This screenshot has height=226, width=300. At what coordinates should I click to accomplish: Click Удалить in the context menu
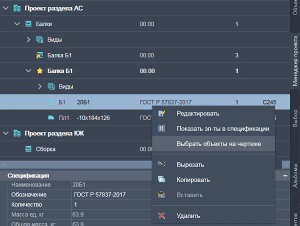pyautogui.click(x=188, y=216)
